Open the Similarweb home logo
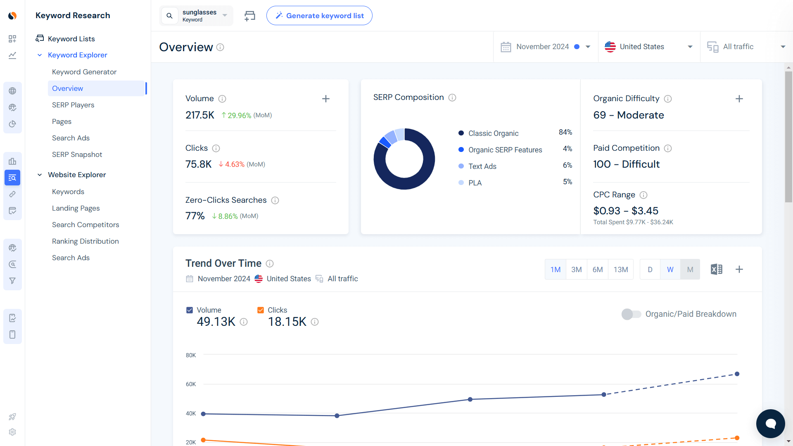 coord(12,15)
